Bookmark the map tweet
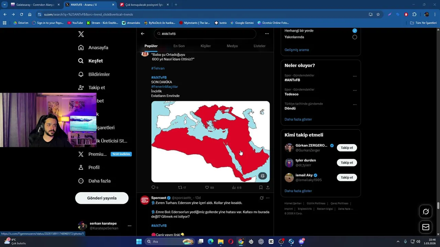Screen dimensions: 440x247 click(x=261, y=188)
